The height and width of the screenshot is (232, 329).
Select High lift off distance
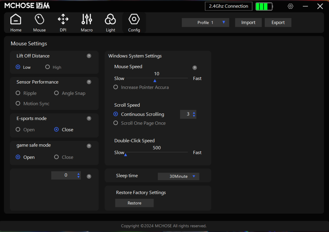click(48, 67)
